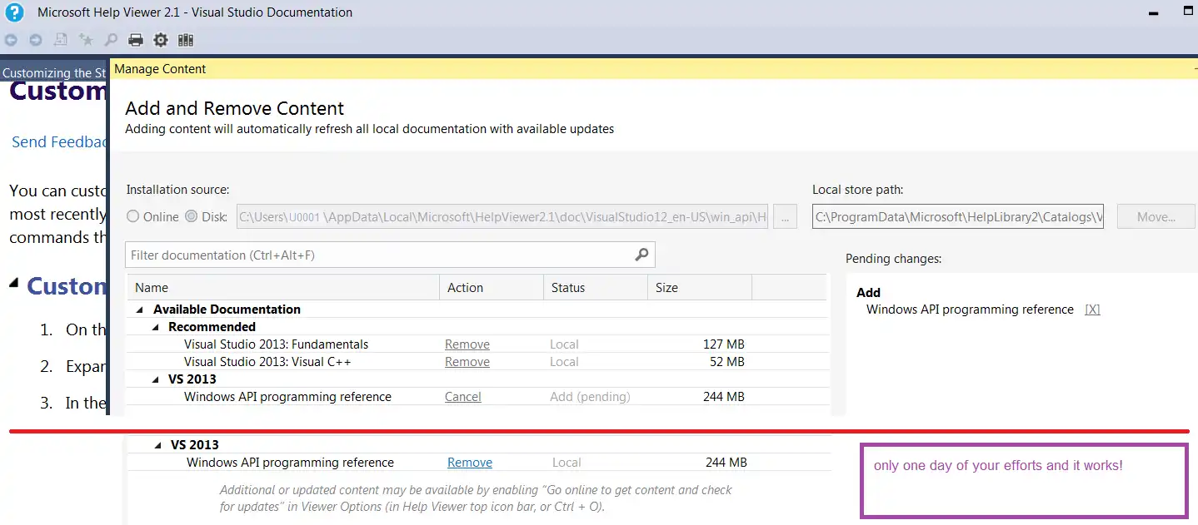The image size is (1198, 525).
Task: Collapse the Custom heading section triangle
Action: (14, 283)
